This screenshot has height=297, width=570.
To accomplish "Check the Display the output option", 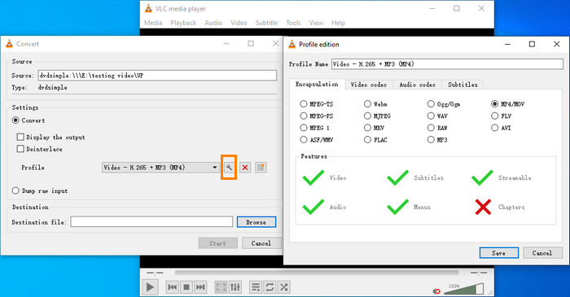I will click(x=20, y=137).
